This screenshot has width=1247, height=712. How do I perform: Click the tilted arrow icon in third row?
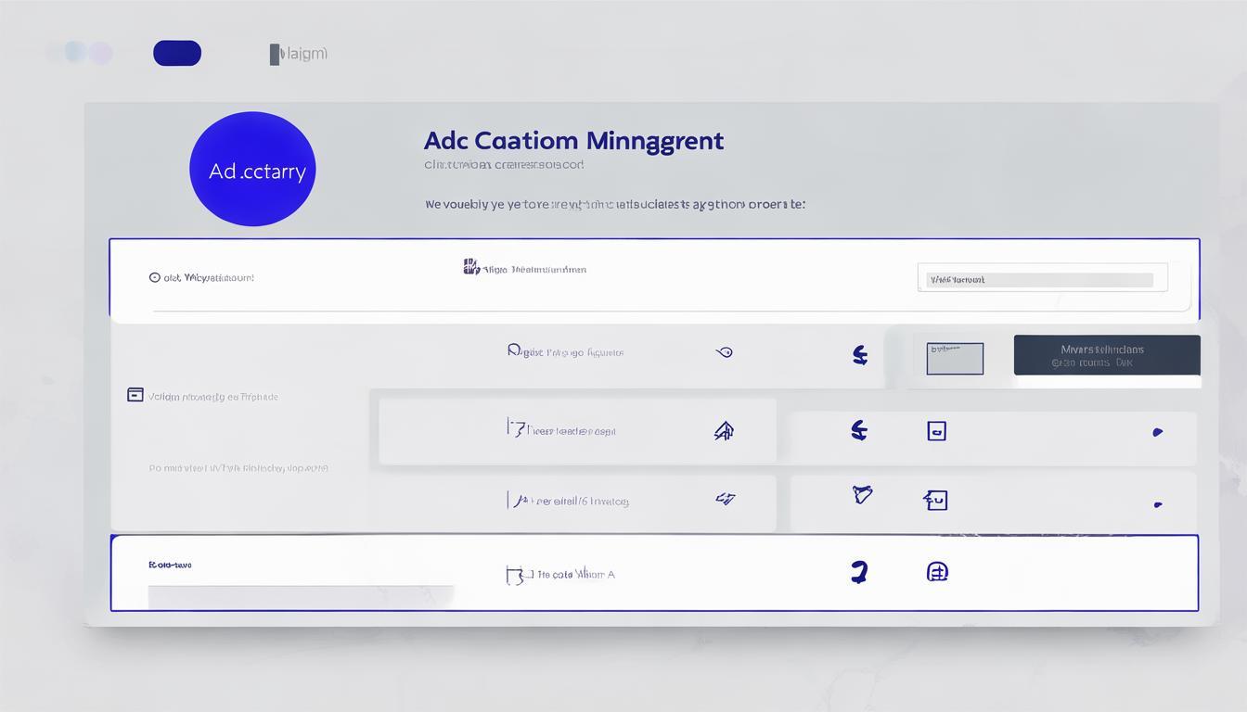click(x=725, y=499)
